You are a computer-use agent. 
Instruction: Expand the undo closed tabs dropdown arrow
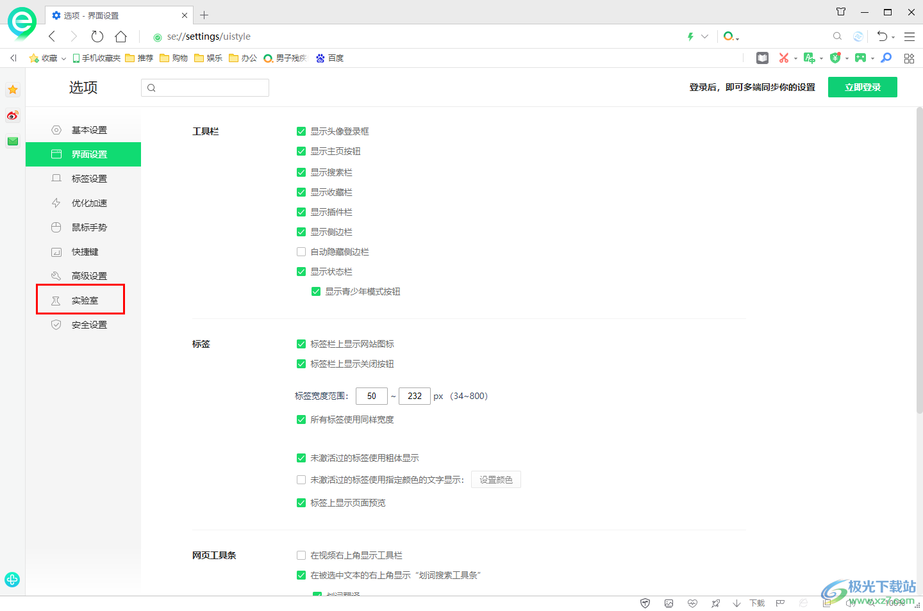coord(894,38)
